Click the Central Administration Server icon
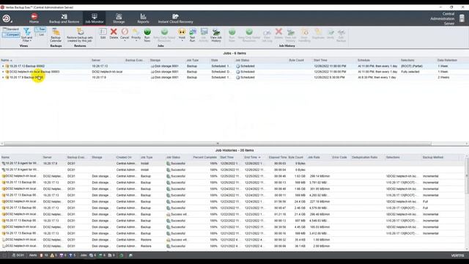Screen dimensions: 469x264 [462, 18]
